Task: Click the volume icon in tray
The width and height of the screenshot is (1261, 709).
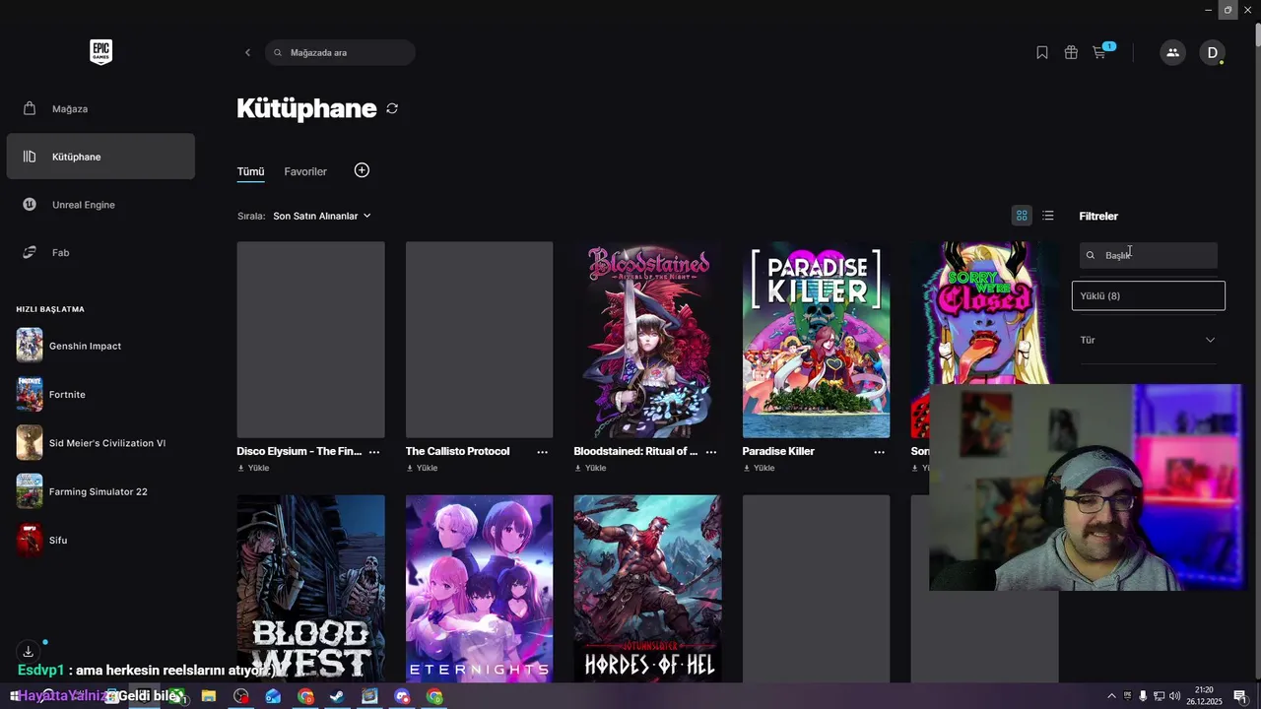Action: tap(1174, 696)
